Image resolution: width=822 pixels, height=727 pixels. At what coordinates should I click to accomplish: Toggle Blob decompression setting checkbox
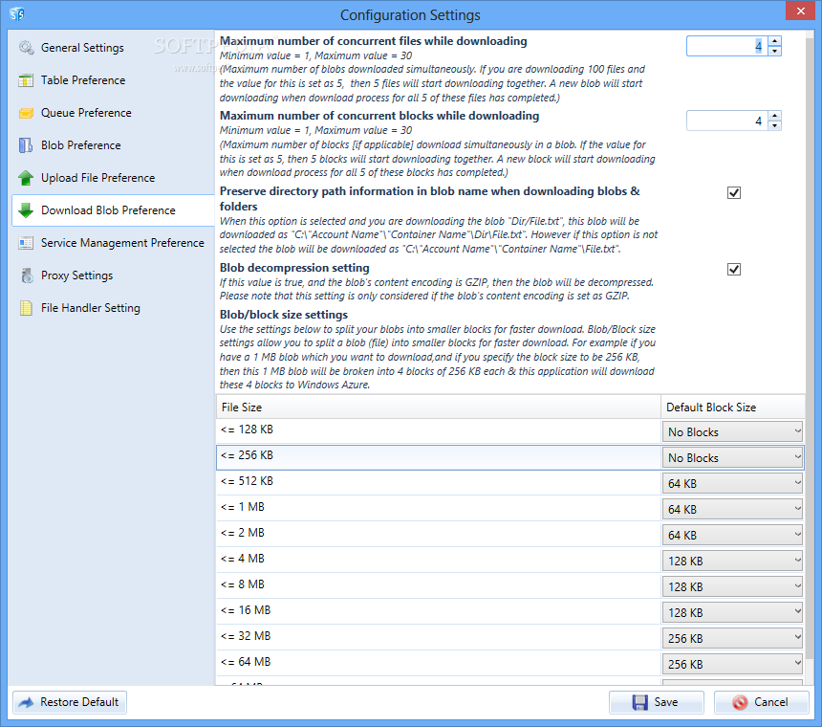tap(734, 269)
